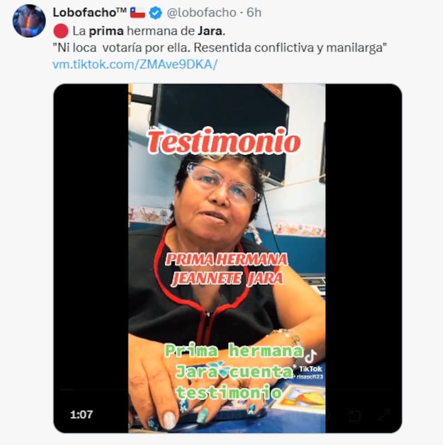Viewport: 443px width, 445px height.
Task: Click the green Prima hermana subtitle text
Action: [234, 351]
